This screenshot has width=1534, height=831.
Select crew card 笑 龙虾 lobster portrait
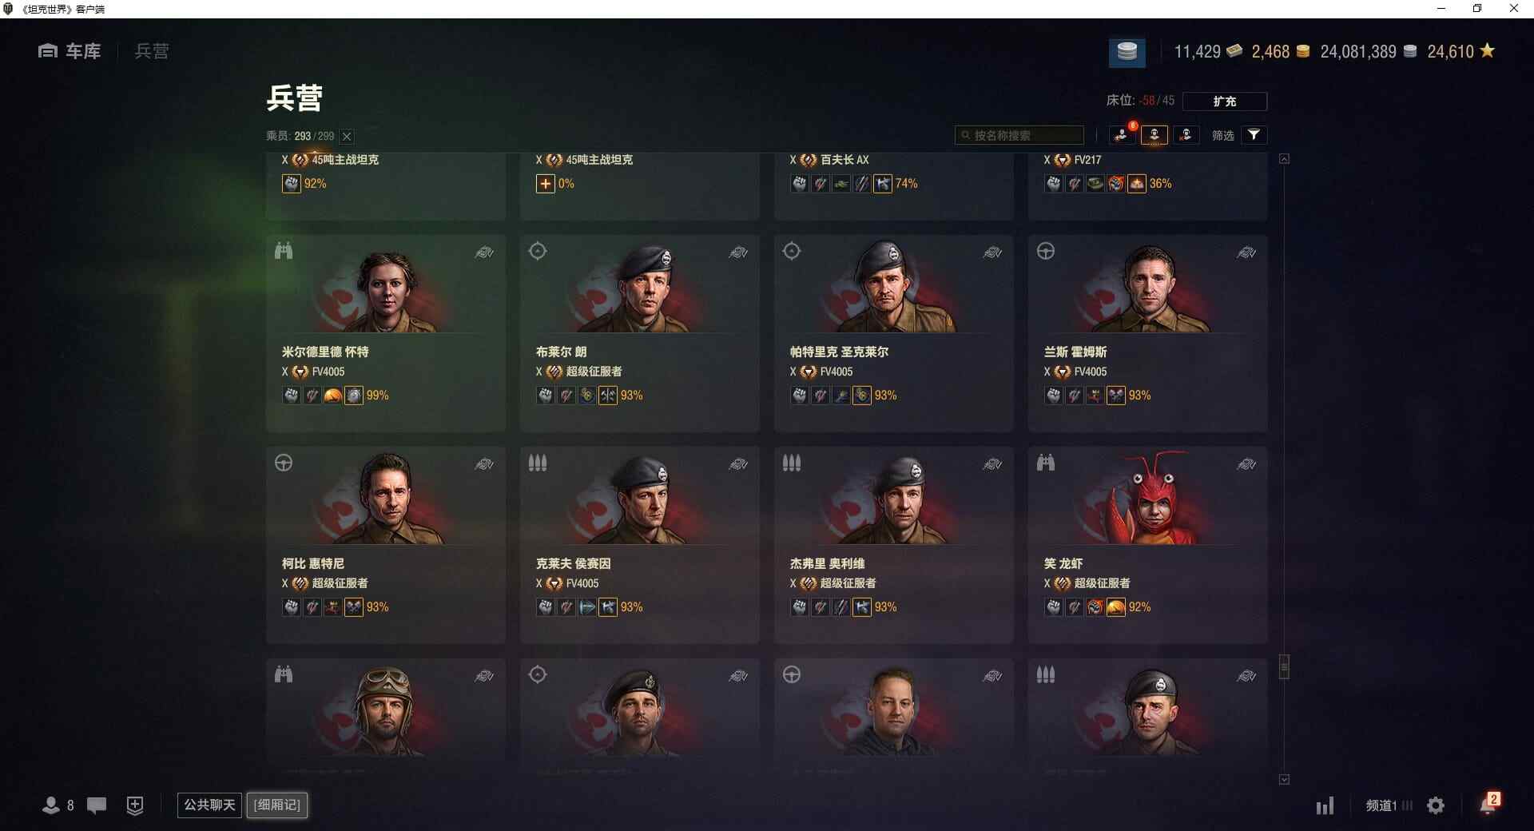point(1148,545)
